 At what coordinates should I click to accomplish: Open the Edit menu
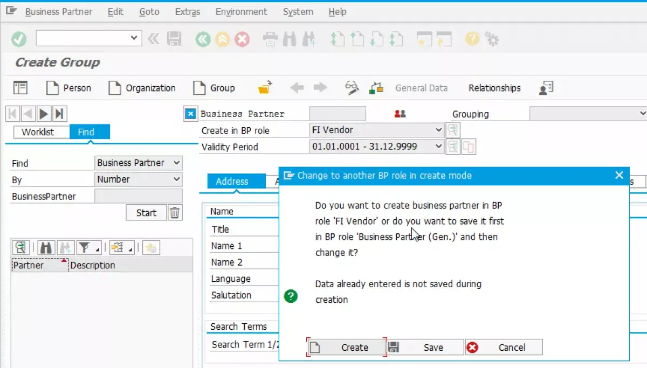(115, 12)
